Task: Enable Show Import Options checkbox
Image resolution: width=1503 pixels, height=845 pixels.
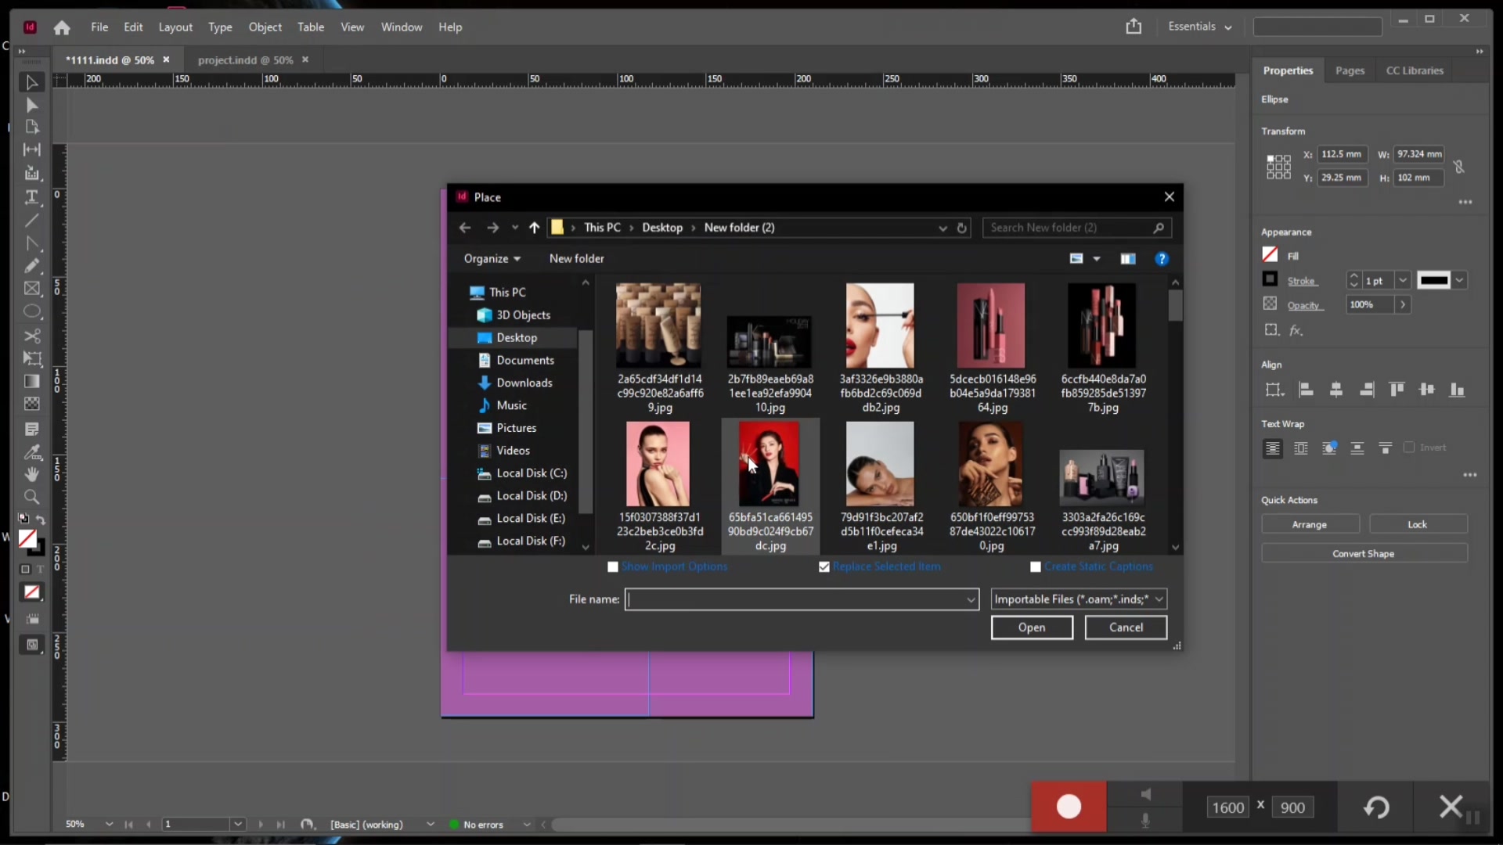Action: [x=613, y=566]
